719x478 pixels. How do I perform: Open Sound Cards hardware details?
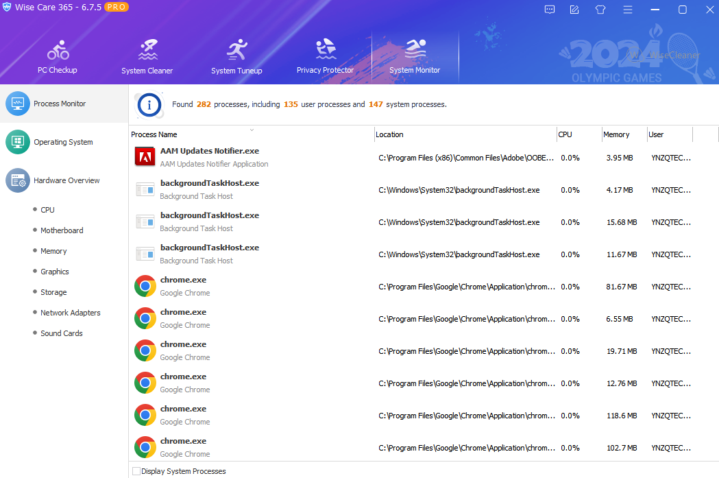[62, 333]
